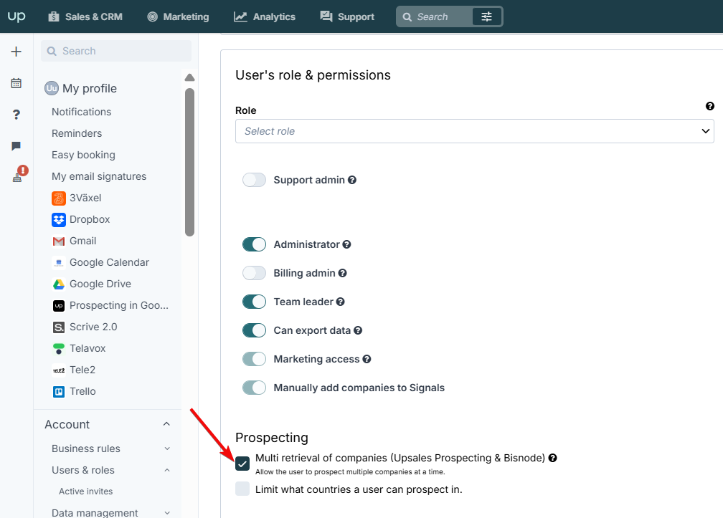Enable the Billing admin toggle

[x=254, y=273]
